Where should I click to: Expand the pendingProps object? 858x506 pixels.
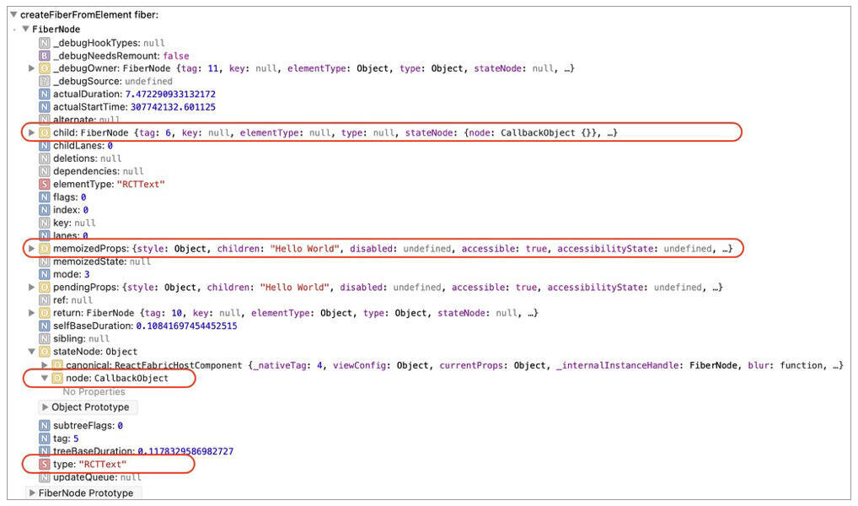pyautogui.click(x=32, y=288)
